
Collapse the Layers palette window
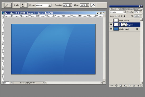tap(139, 6)
